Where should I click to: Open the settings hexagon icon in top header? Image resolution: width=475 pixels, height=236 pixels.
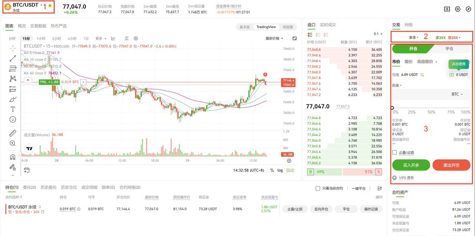pos(458,9)
